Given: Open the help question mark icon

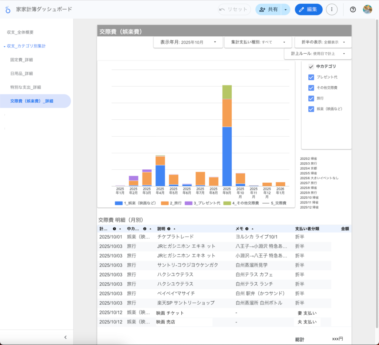Looking at the screenshot, I should [x=353, y=10].
